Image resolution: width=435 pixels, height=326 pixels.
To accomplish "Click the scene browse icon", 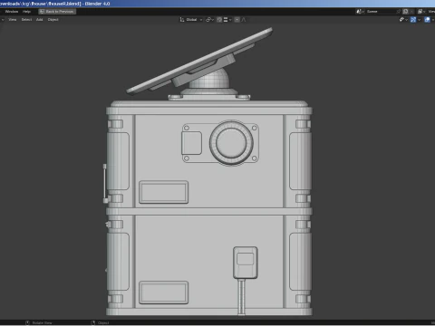I will (x=360, y=12).
